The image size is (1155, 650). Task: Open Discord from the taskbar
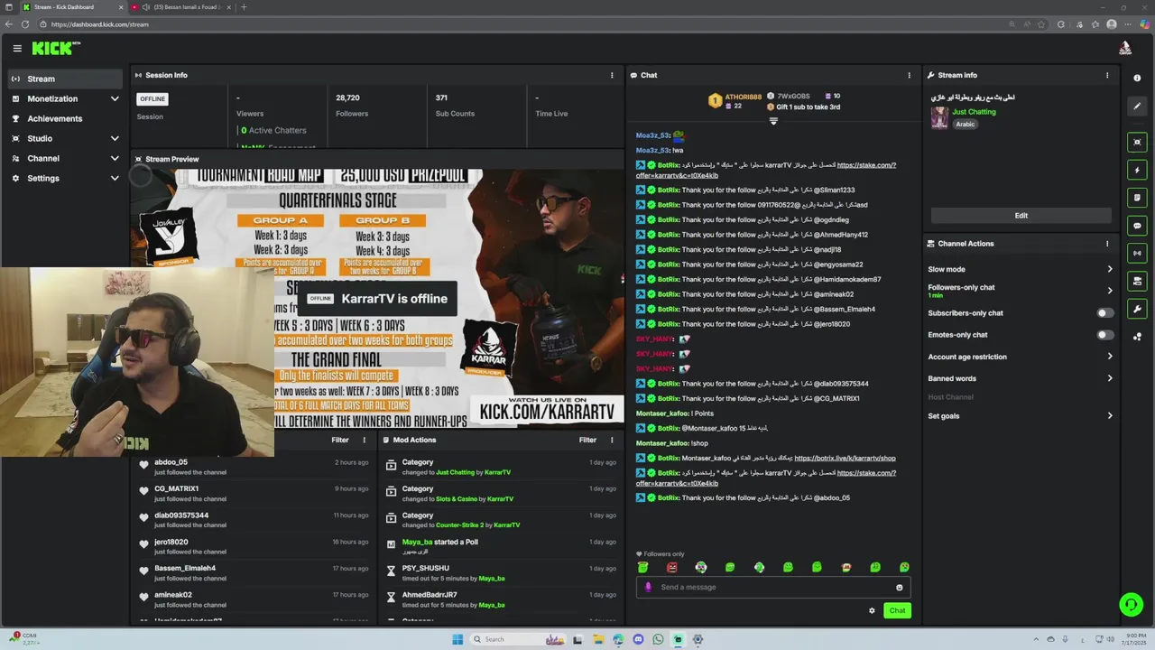[x=638, y=639]
